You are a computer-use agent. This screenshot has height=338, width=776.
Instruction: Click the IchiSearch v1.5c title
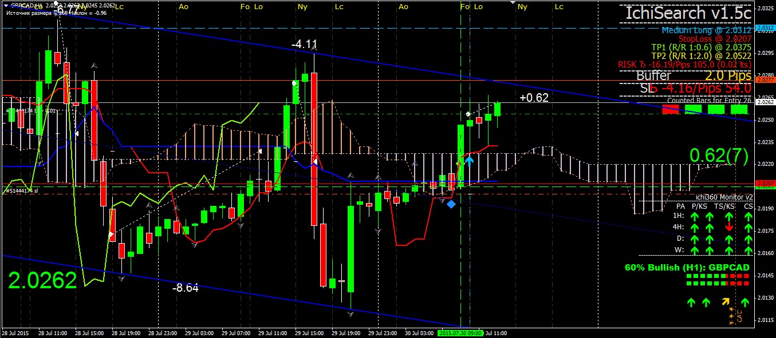688,13
